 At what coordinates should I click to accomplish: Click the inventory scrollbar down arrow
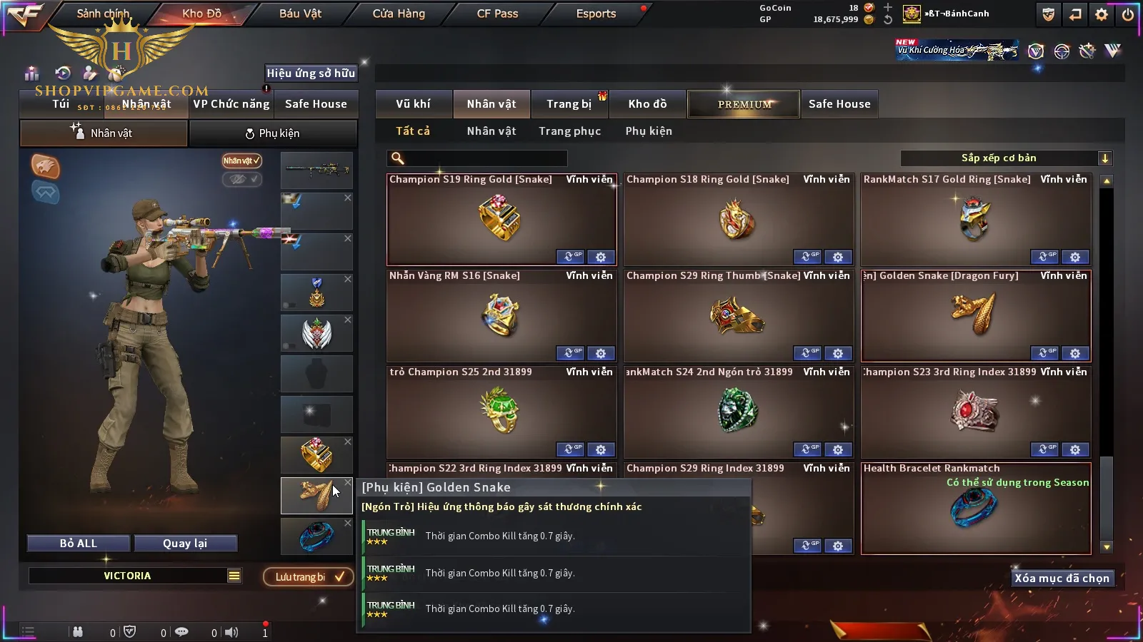1107,547
